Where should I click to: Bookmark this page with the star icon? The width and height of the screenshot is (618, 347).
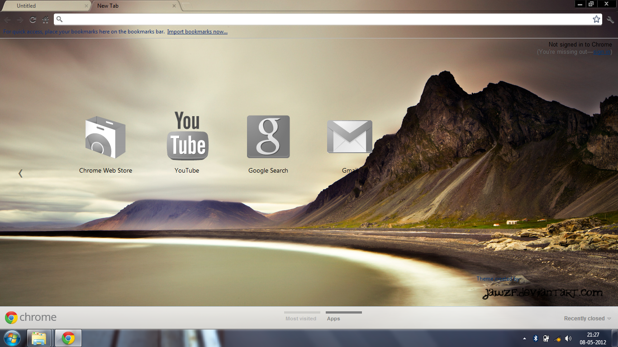click(x=597, y=19)
